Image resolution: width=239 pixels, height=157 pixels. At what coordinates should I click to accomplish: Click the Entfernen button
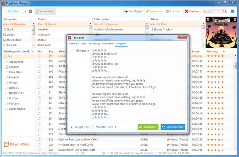point(174,11)
